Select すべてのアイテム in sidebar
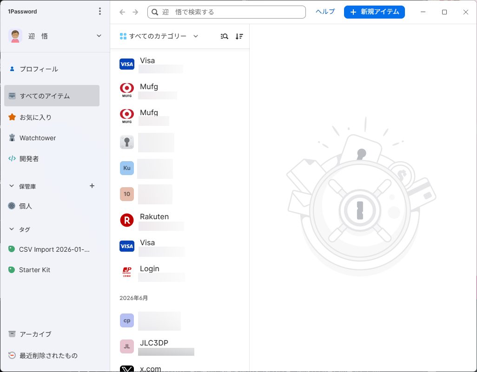477x372 pixels. [52, 96]
